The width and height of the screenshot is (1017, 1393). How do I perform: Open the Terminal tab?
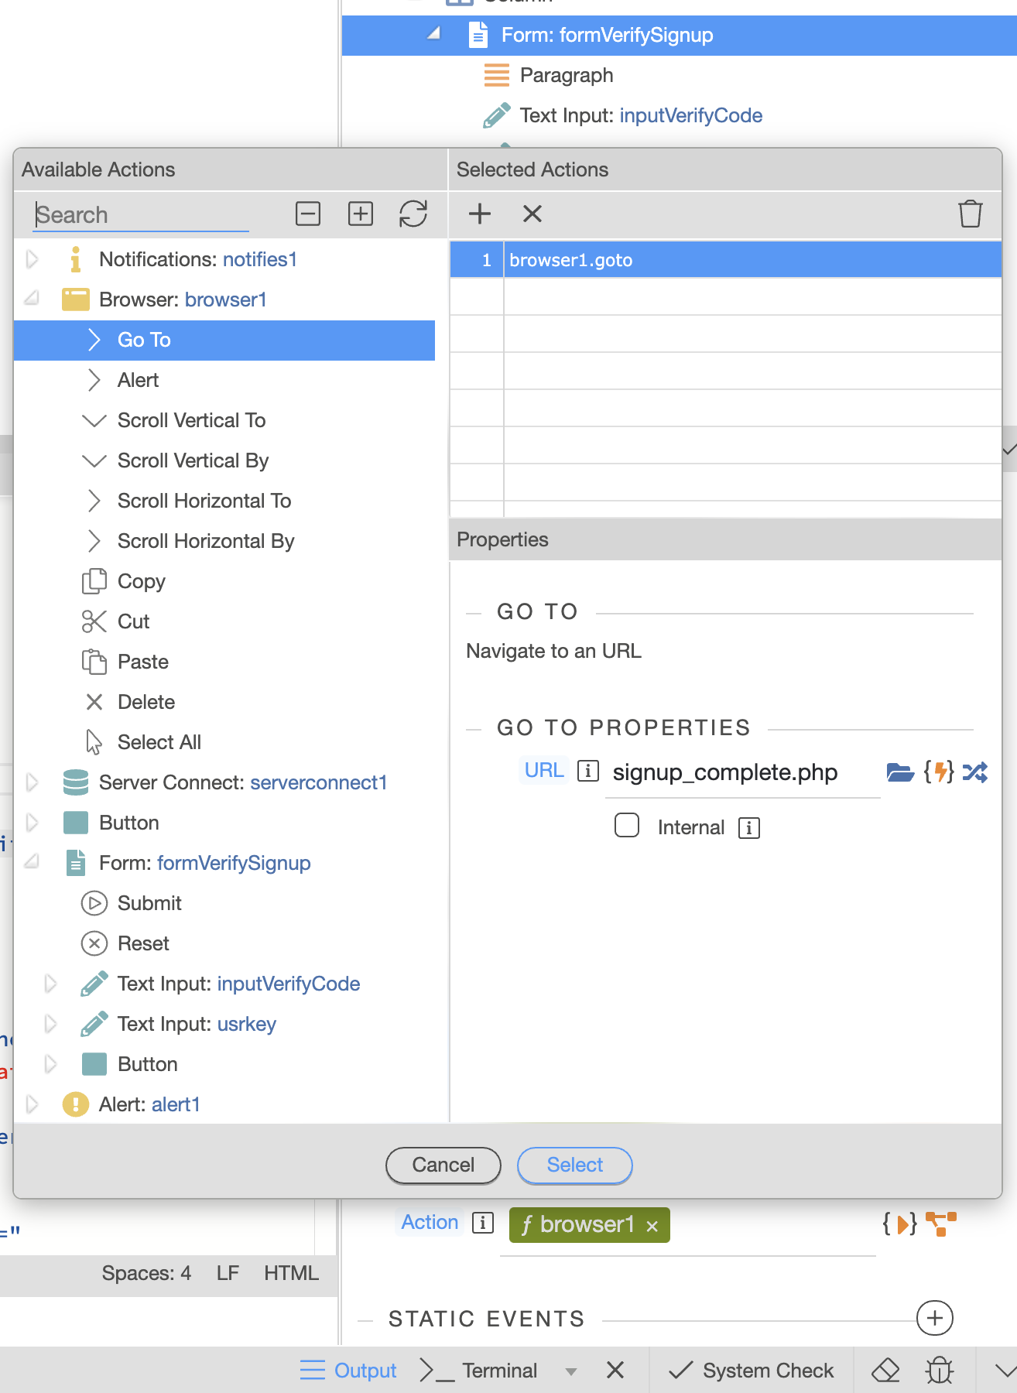[x=480, y=1371]
